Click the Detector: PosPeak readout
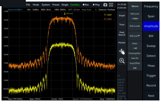The height and width of the screenshot is (102, 161). click(107, 10)
